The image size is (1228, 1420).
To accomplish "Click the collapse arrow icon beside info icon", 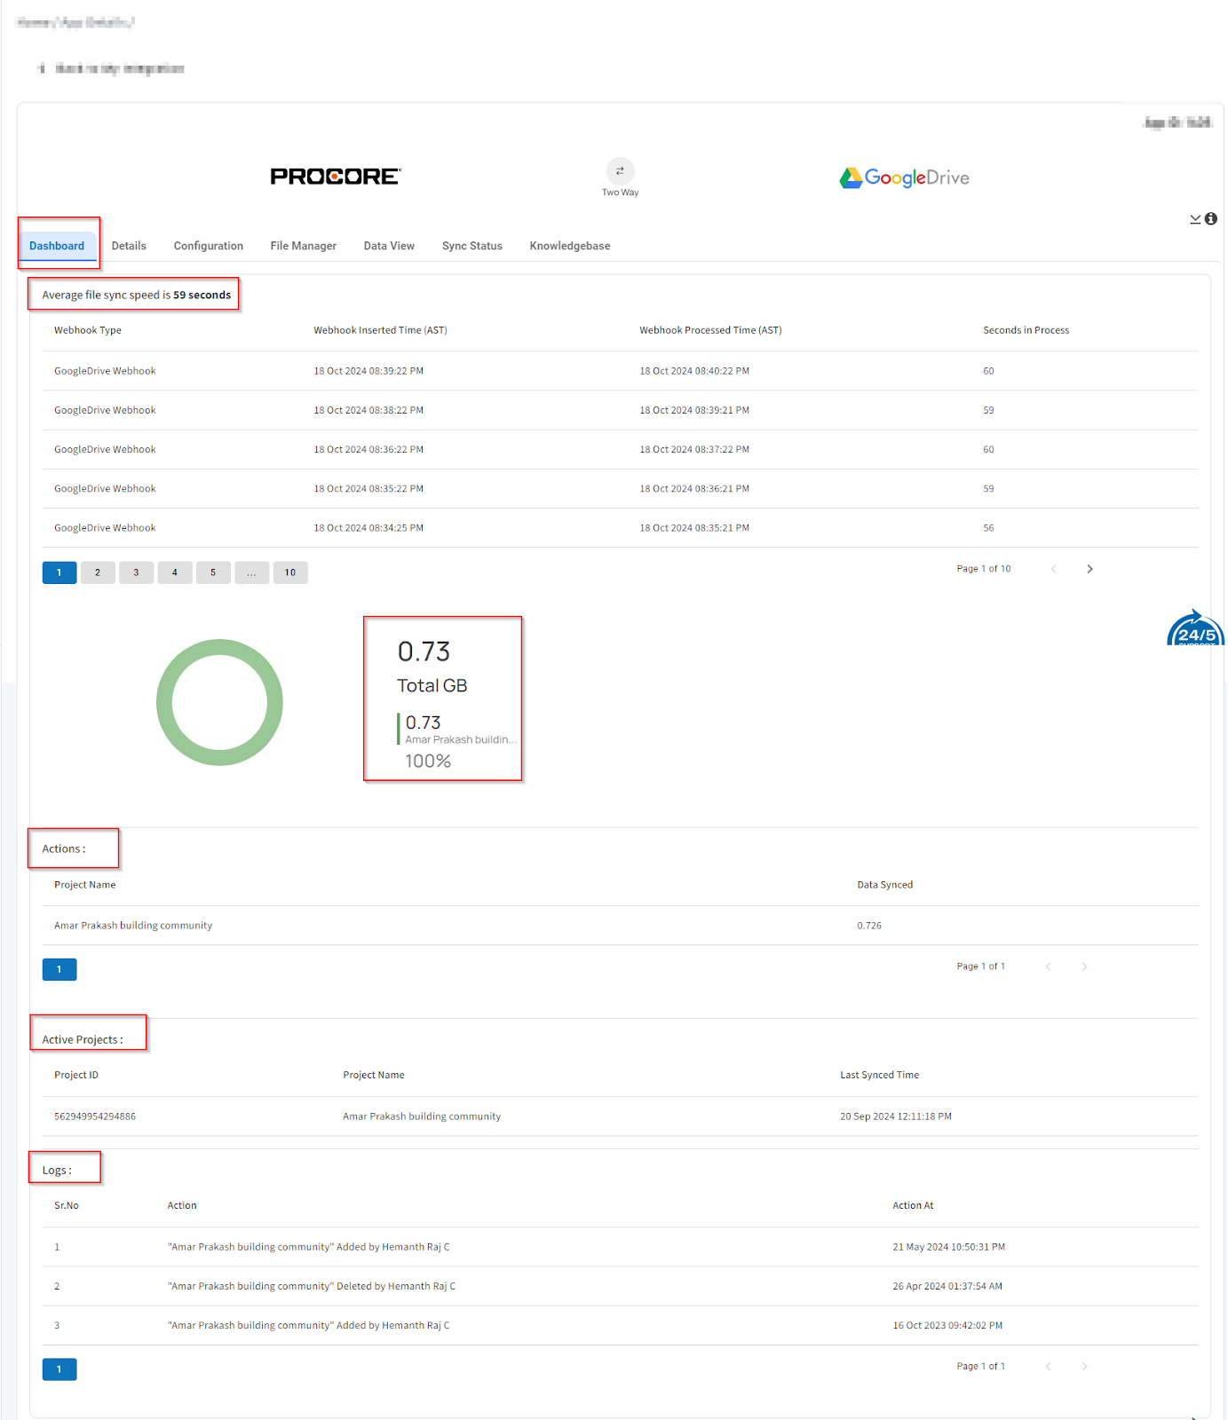I will pyautogui.click(x=1195, y=218).
